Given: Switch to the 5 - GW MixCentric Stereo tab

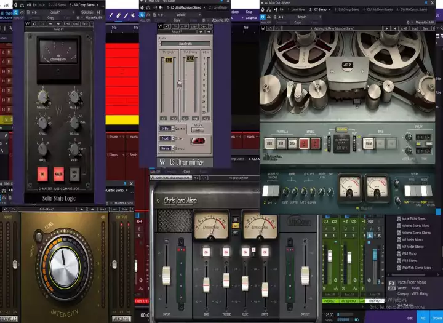Looking at the screenshot, I should click(412, 10).
